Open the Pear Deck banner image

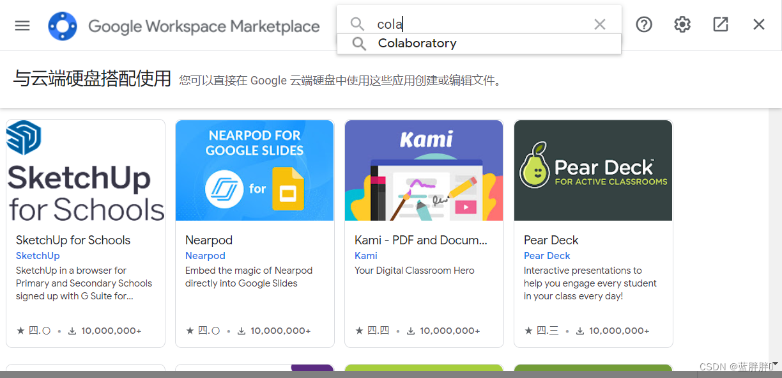pos(594,170)
